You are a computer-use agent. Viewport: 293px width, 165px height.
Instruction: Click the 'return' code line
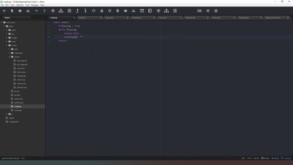[x=62, y=41]
